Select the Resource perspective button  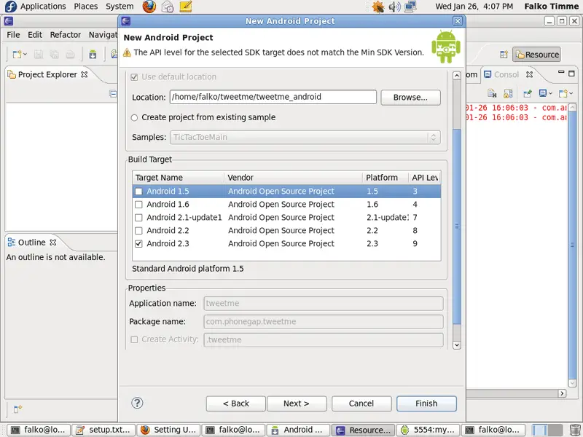tap(537, 55)
